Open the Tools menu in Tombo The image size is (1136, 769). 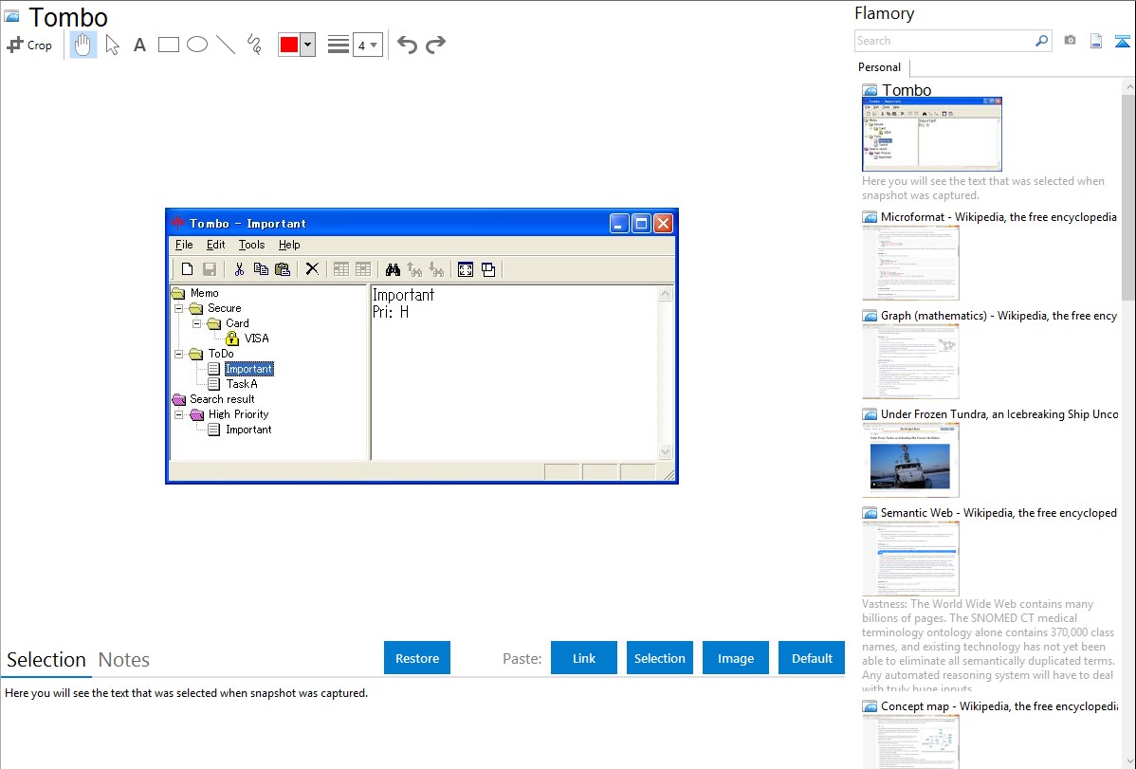[x=251, y=245]
